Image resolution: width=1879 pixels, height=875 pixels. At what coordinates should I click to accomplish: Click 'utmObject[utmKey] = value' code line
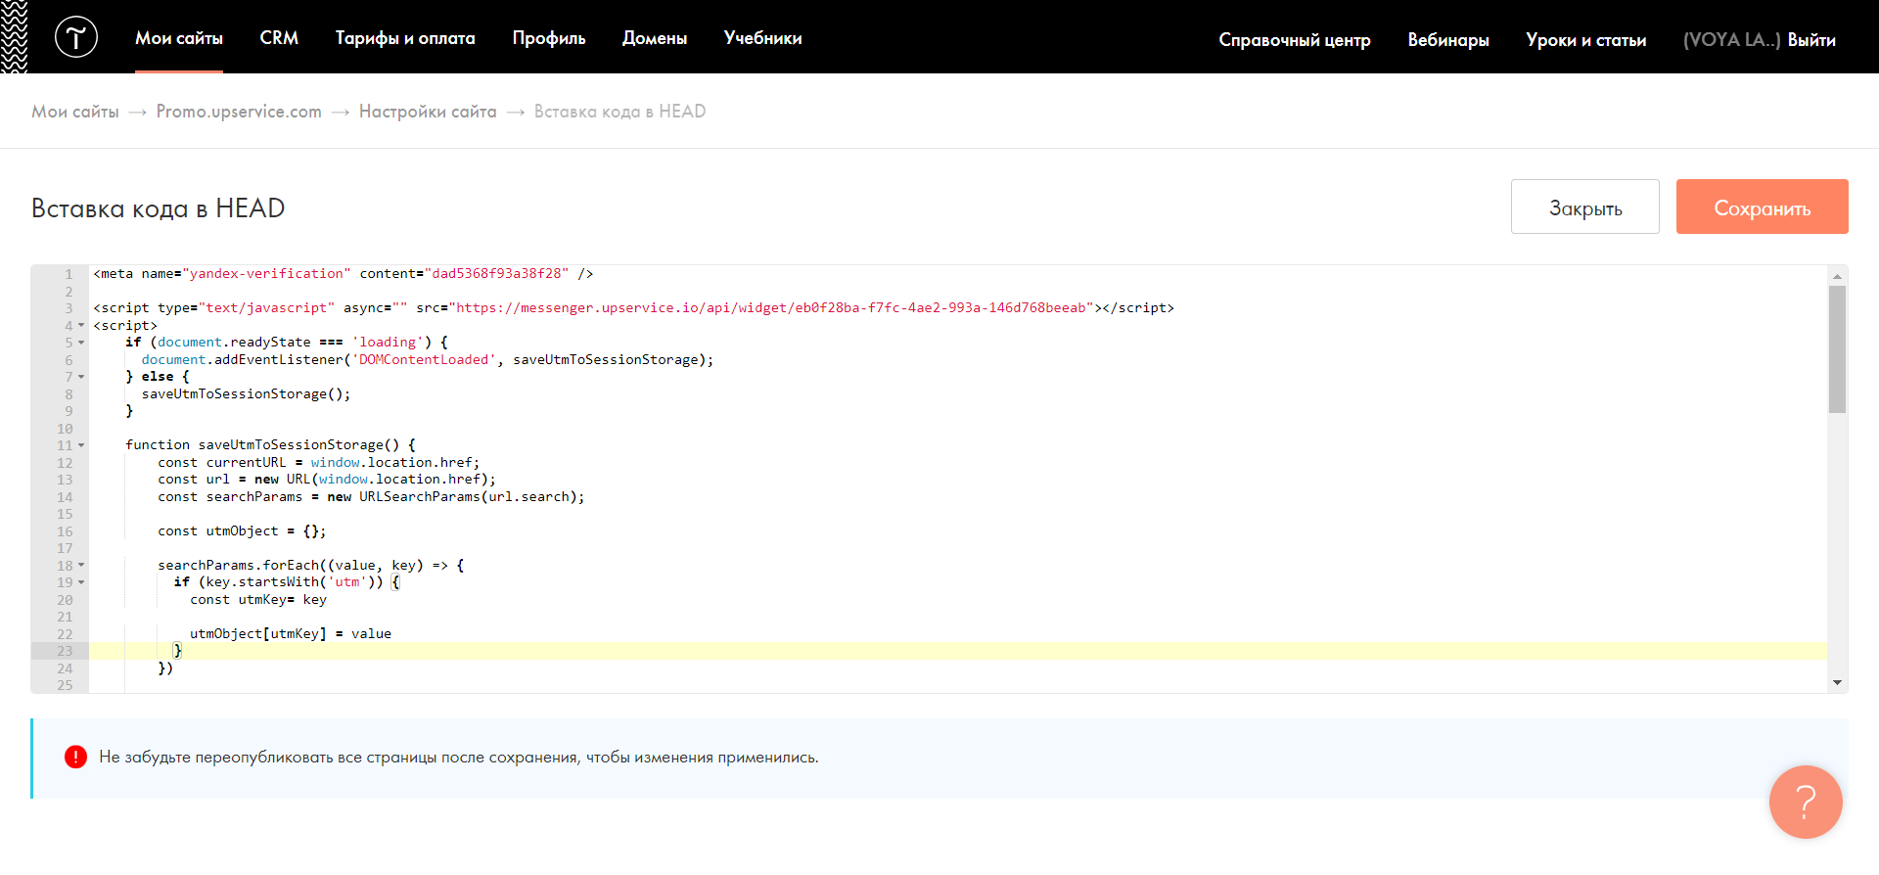coord(291,634)
